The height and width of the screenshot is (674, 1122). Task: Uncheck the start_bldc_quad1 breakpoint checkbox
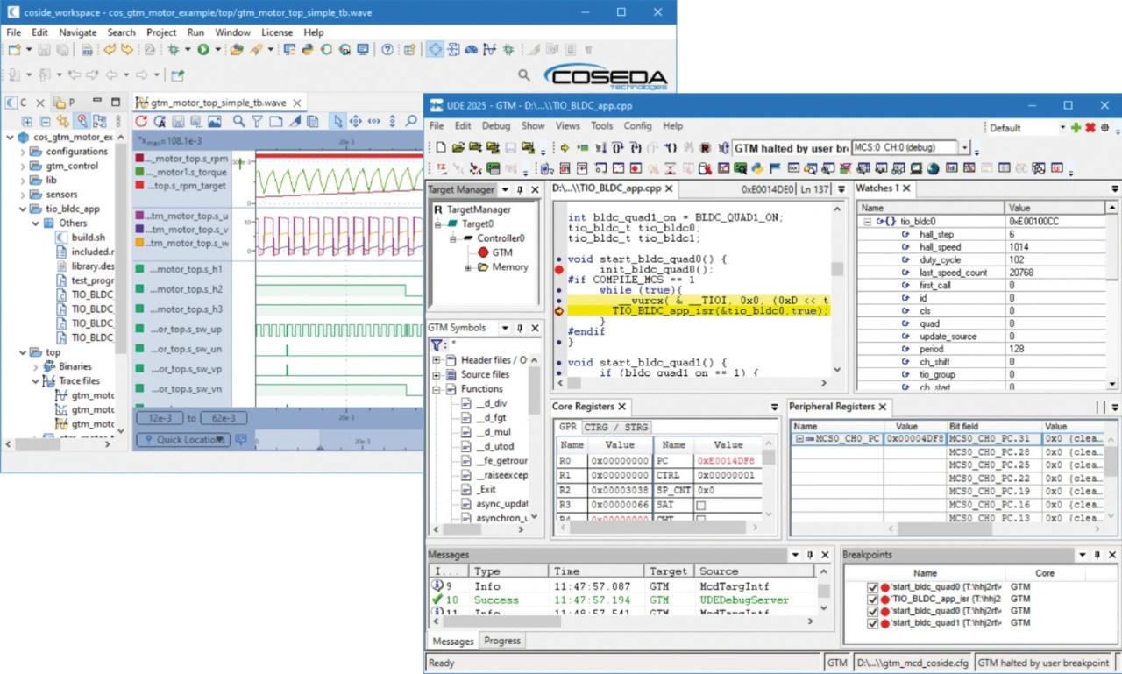coord(872,623)
